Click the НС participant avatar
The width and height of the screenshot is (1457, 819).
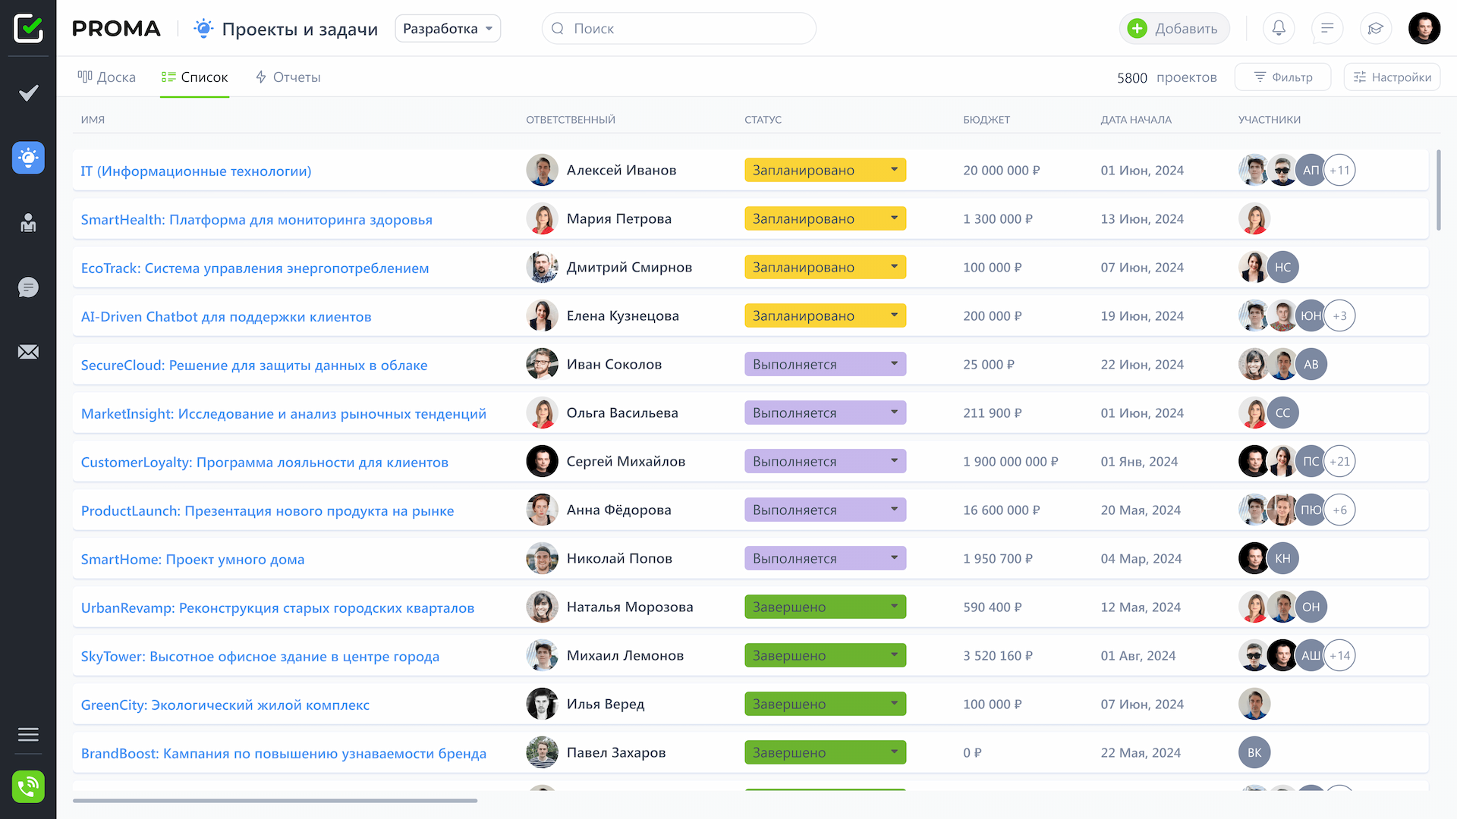click(1283, 267)
